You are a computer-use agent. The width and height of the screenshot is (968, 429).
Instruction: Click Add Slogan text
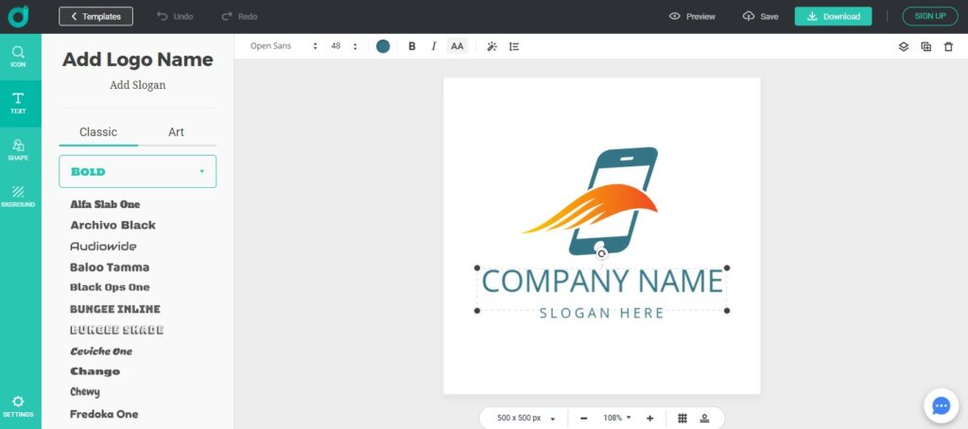(x=138, y=85)
